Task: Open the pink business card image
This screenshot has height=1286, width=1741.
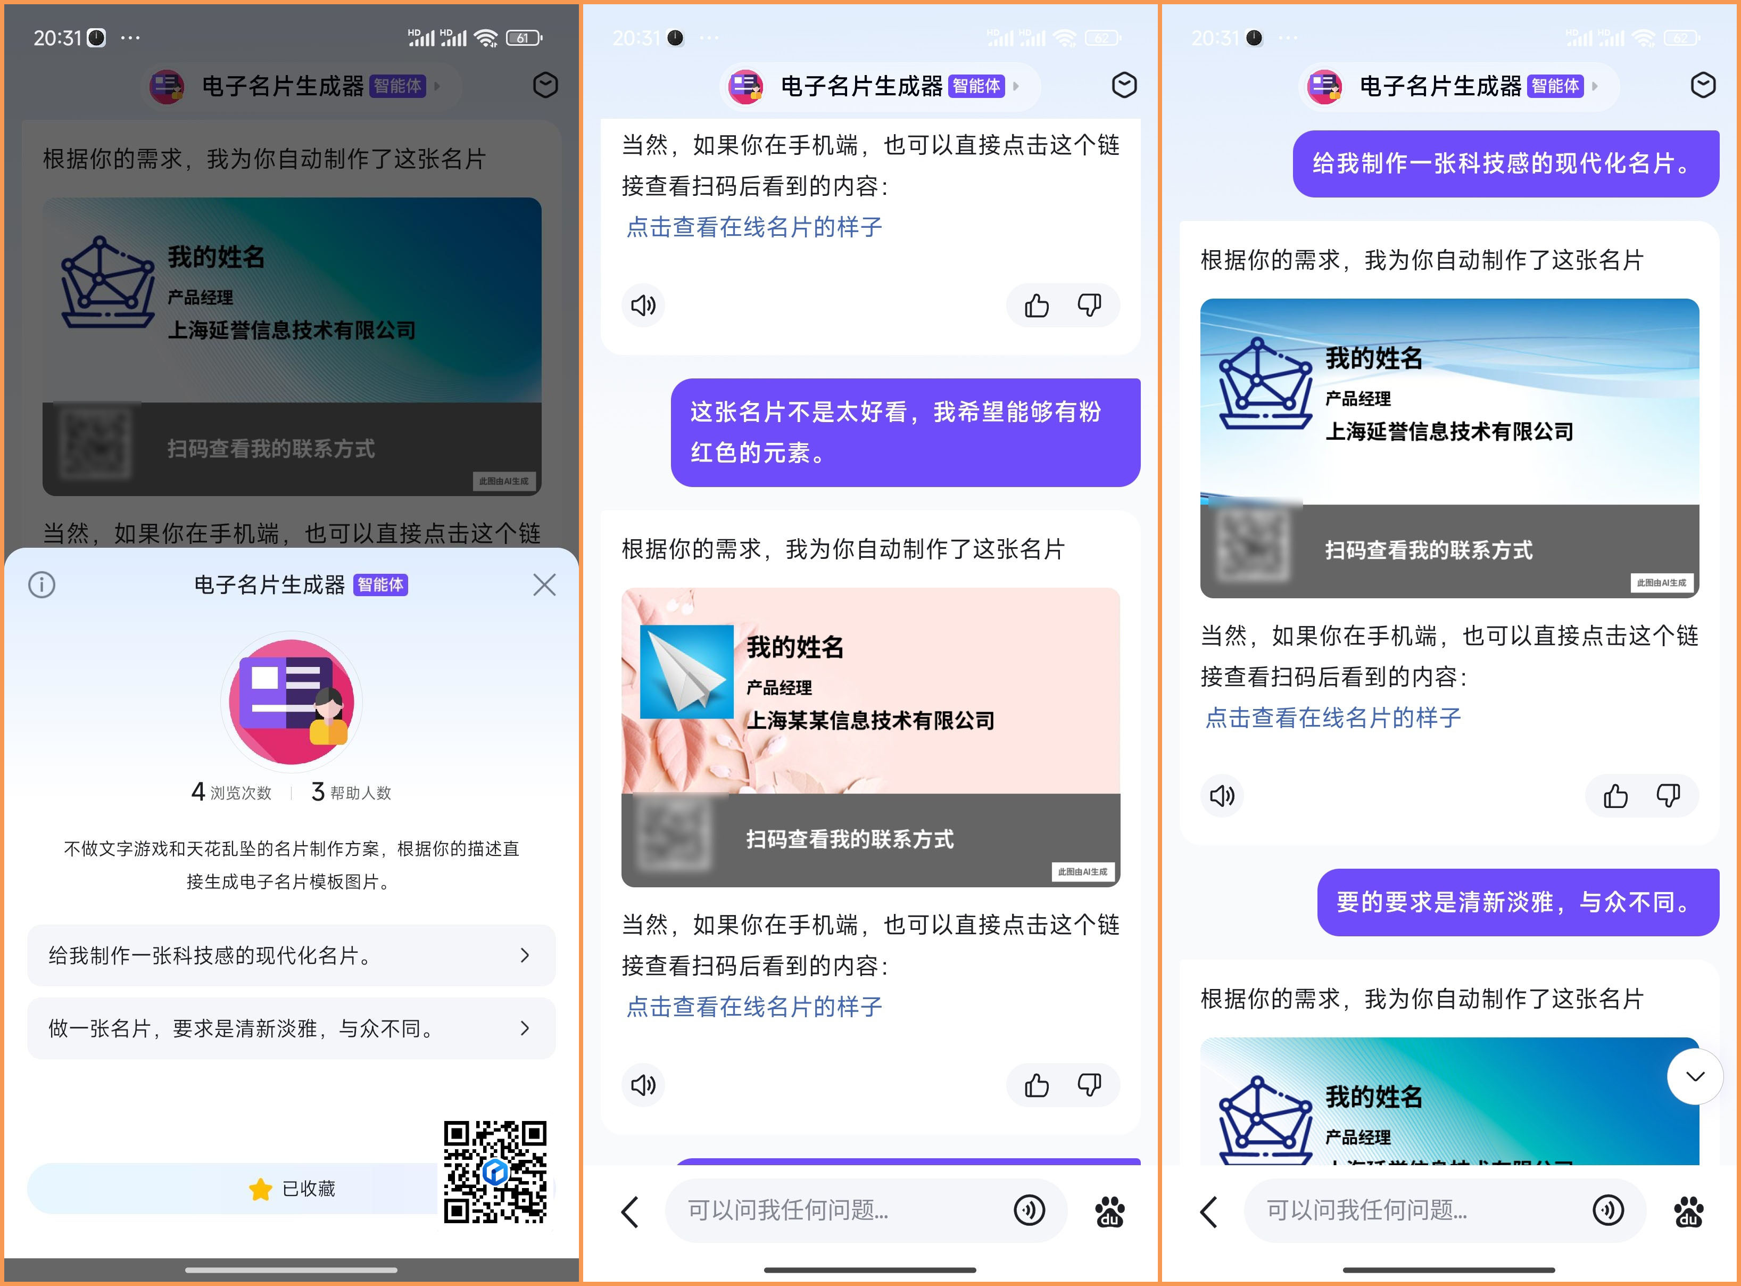Action: [x=870, y=737]
